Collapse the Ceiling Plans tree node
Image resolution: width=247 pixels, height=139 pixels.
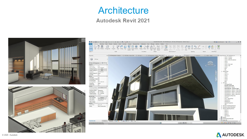pos(222,71)
